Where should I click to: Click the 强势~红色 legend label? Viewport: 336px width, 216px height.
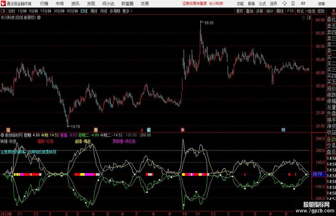click(46, 142)
